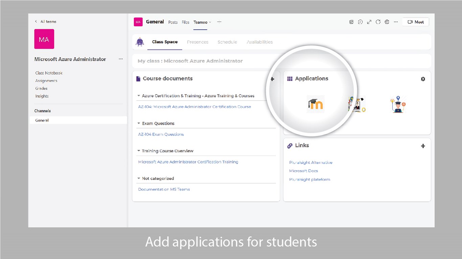Viewport: 462px width, 259px height.
Task: Expand the tab with the diagonal arrows icon
Action: 369,22
